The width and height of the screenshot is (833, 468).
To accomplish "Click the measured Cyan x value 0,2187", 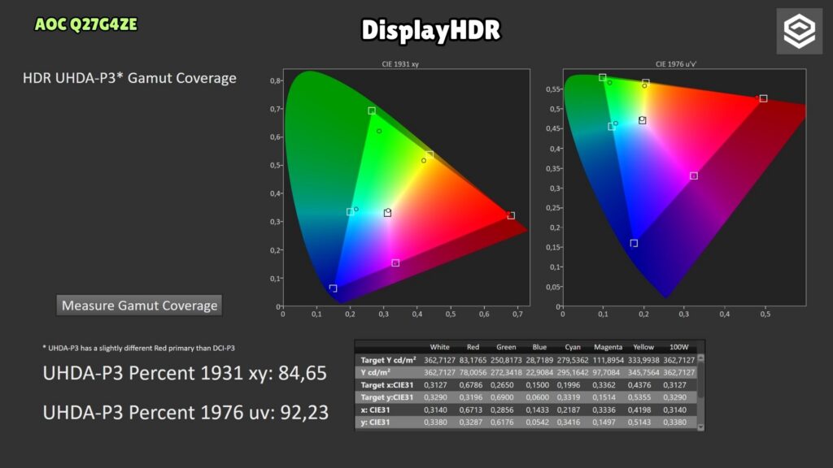I will tap(569, 409).
